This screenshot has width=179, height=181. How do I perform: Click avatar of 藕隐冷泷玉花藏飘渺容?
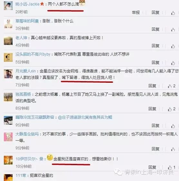(8, 120)
